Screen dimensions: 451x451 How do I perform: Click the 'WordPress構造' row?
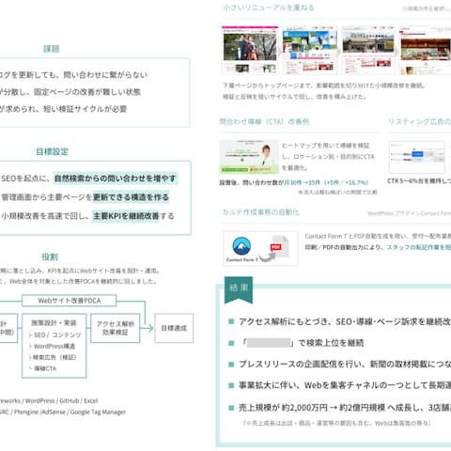[52, 346]
